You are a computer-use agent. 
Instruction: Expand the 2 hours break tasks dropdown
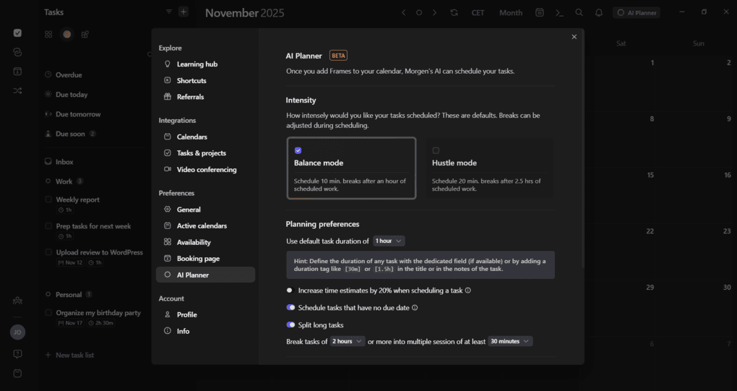348,341
